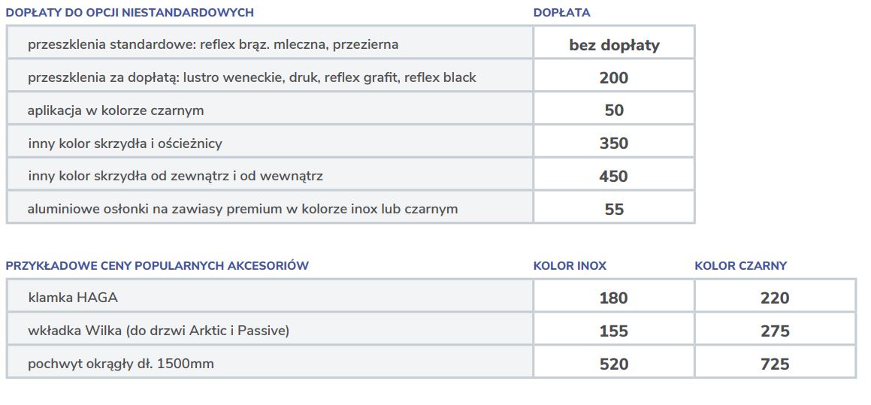Click the 'DOPŁATY DO OPCJI NIESTANDARDOWYCH' heading

pyautogui.click(x=129, y=13)
